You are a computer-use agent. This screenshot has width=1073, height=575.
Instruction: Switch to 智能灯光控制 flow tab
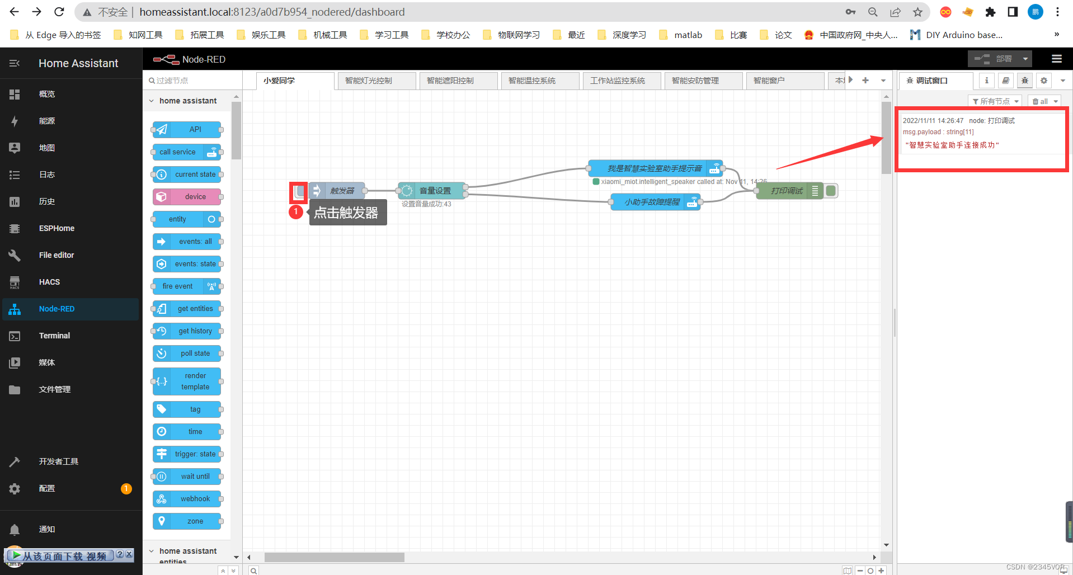(x=377, y=81)
